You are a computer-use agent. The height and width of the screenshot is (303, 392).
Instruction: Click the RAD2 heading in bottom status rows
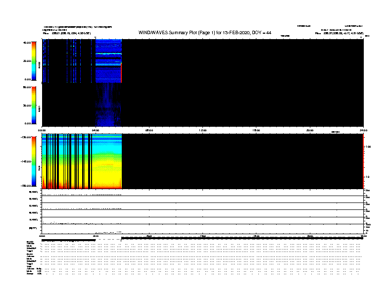point(30,242)
